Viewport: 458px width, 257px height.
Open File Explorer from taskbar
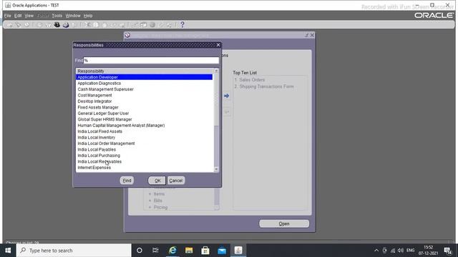189,251
